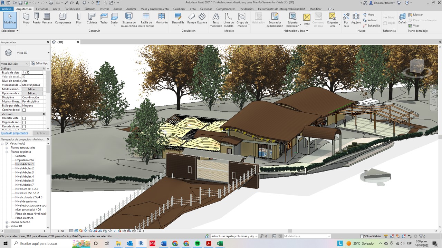The image size is (442, 248).
Task: Open the Ayuda de propiedades link
Action: click(14, 133)
